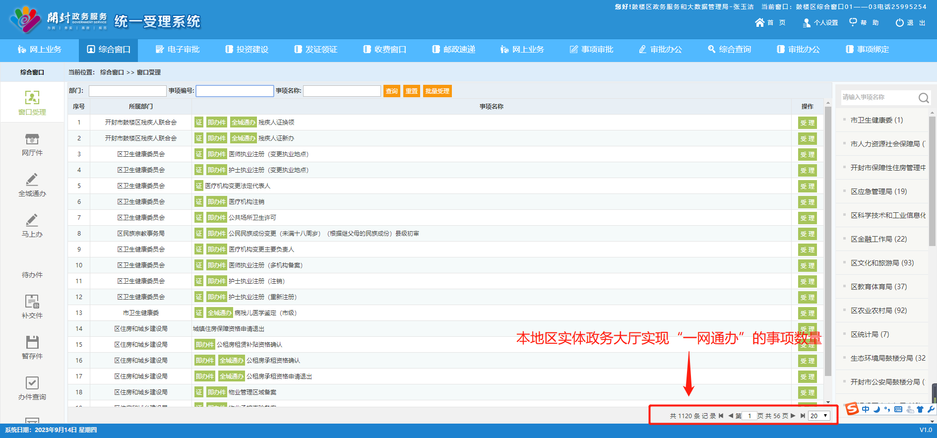Switch to the 电子审批 menu tab
The width and height of the screenshot is (937, 438).
(177, 50)
